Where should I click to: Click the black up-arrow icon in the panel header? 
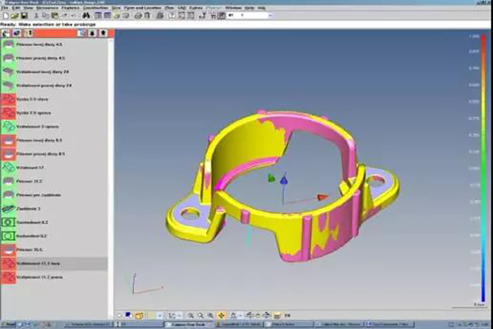tap(104, 33)
